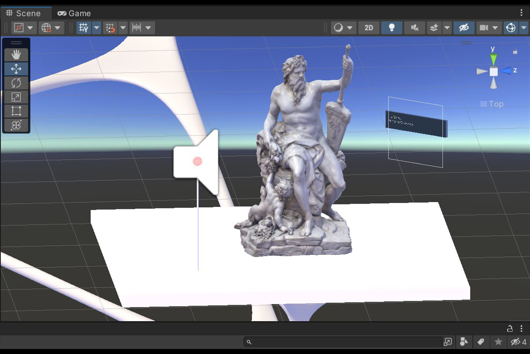Click the search by type icon
This screenshot has height=354, width=530.
click(464, 342)
